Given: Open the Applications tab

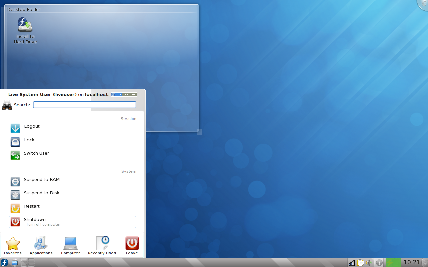Looking at the screenshot, I should 41,246.
